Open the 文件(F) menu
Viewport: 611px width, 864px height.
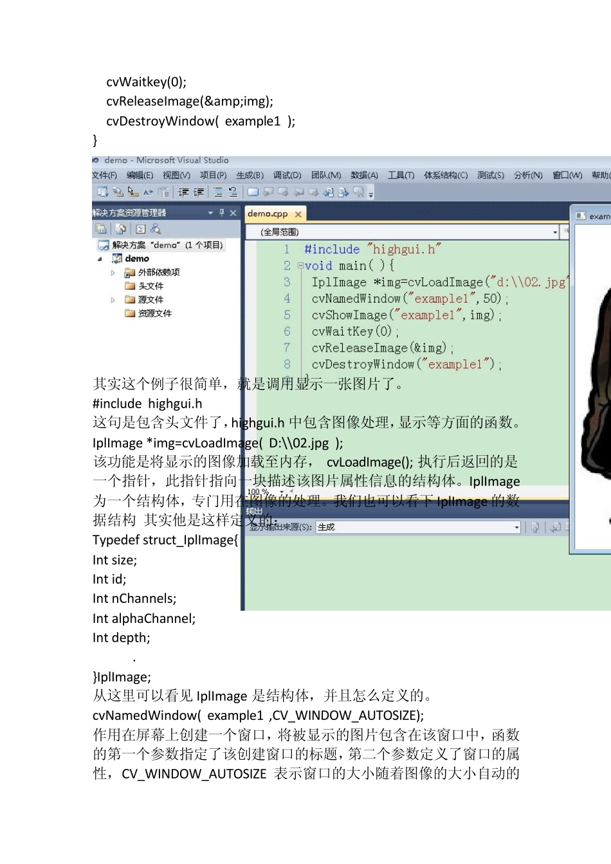(104, 175)
